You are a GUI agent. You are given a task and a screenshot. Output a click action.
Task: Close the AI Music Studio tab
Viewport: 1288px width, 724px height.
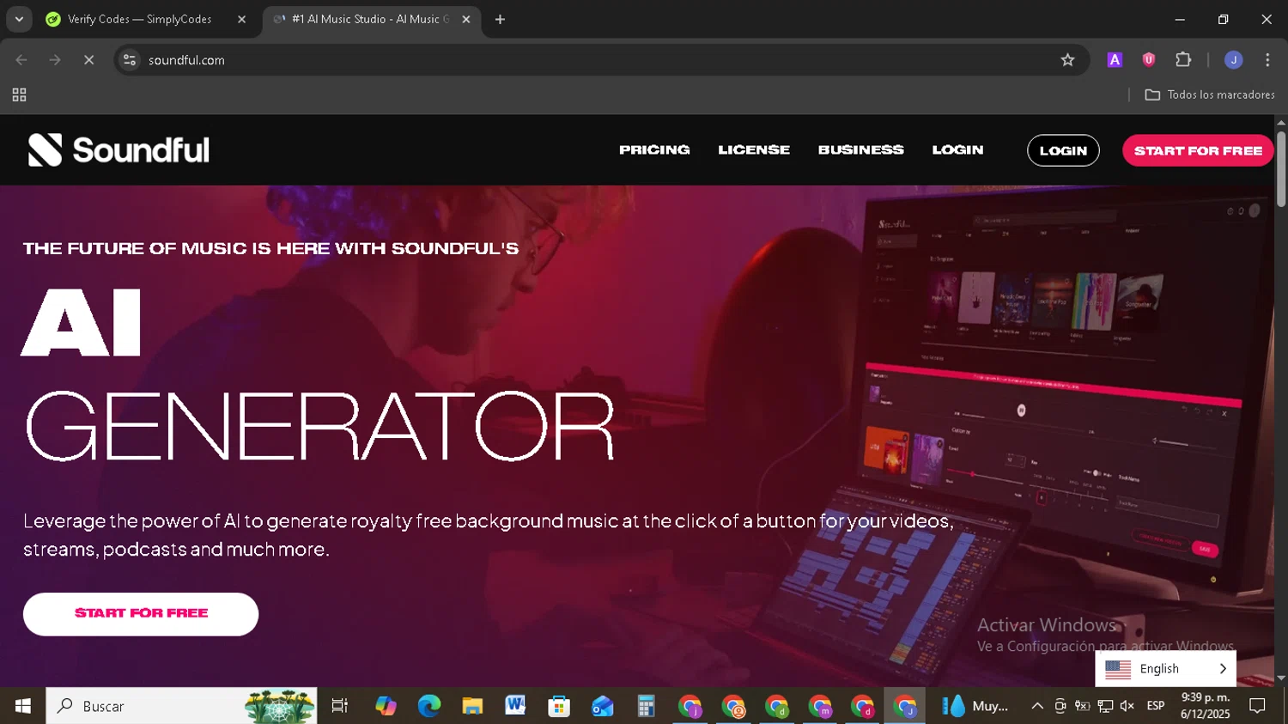tap(466, 19)
